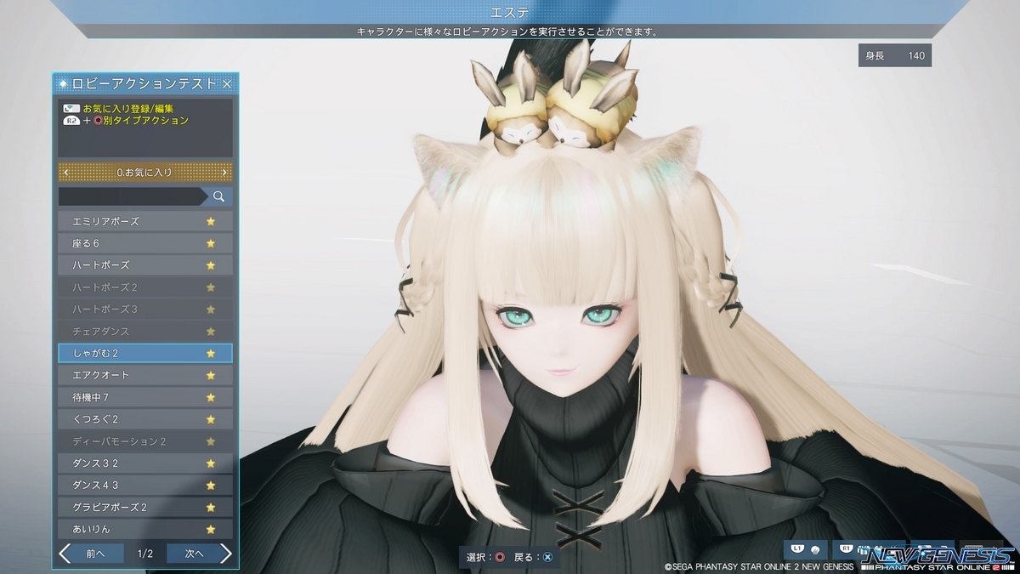Click star icon on あいりん row
Viewport: 1020px width, 574px height.
(x=211, y=529)
